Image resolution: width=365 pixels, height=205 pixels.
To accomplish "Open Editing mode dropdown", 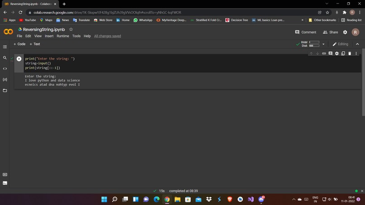I will point(341,44).
